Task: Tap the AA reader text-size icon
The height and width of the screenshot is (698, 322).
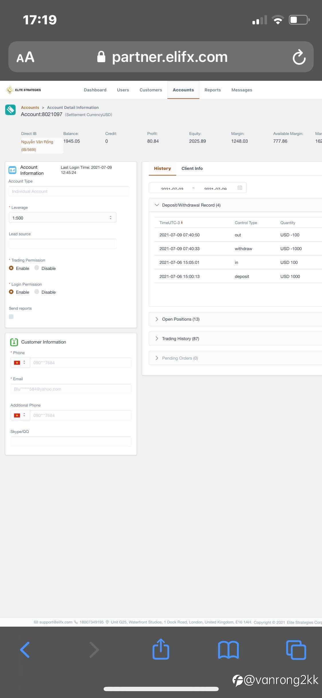Action: point(25,57)
